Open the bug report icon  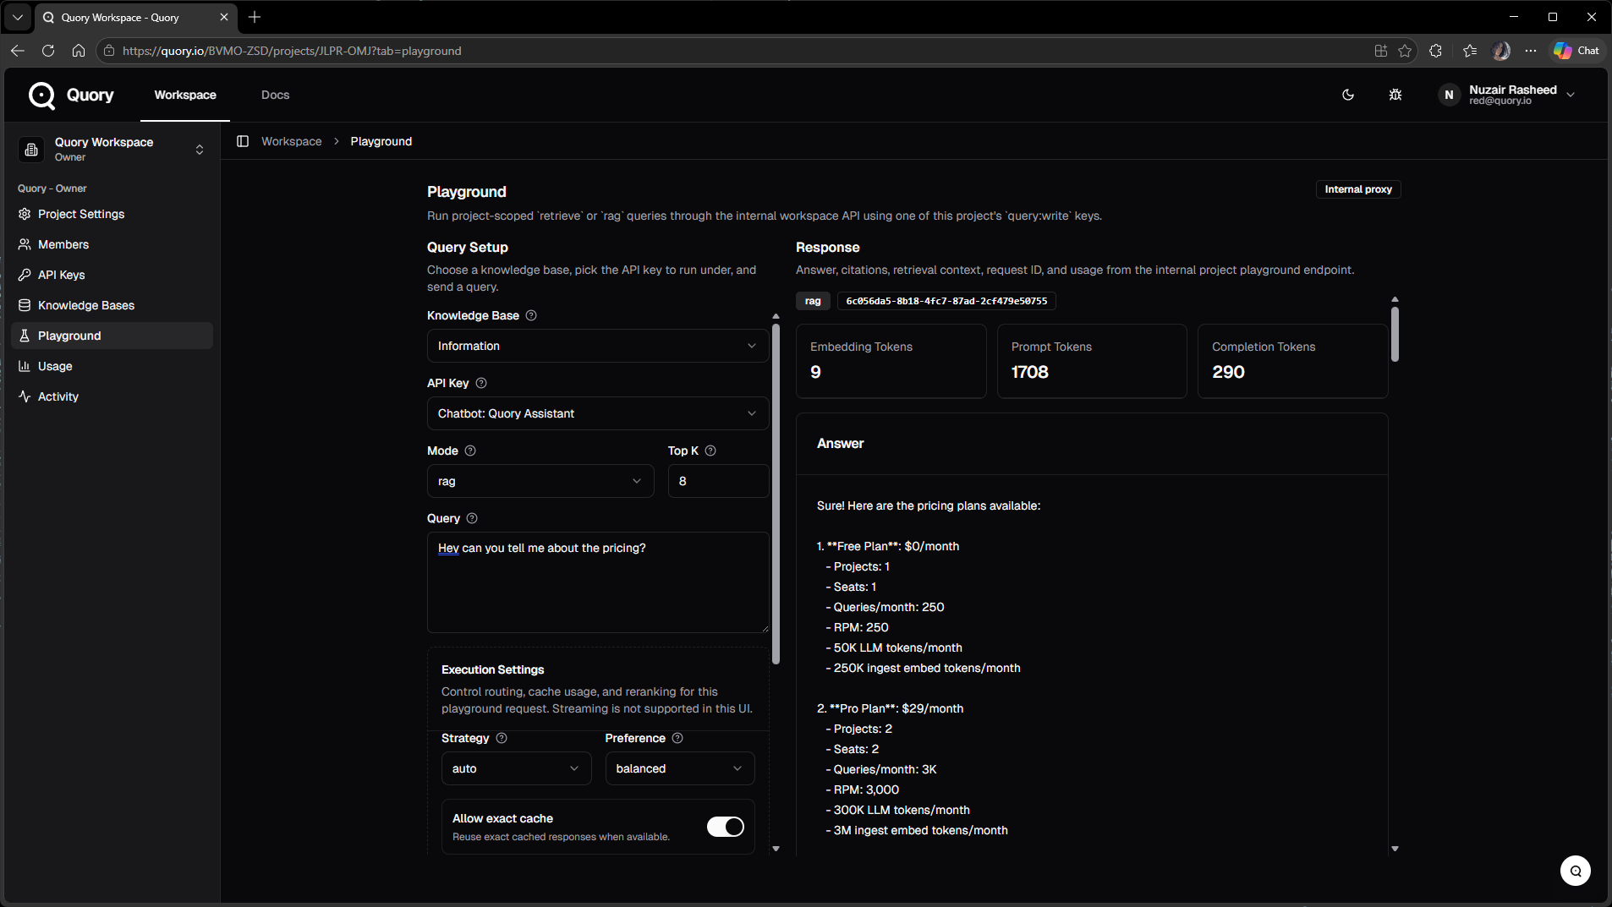[1395, 95]
